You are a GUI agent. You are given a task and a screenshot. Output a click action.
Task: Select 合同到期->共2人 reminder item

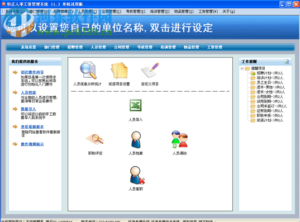tap(270, 97)
